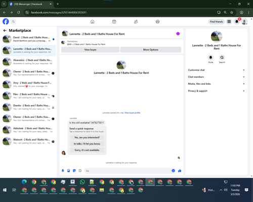Click View buyer button

90,49
